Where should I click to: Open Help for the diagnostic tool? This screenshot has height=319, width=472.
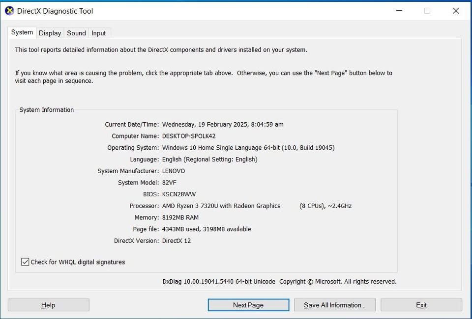[49, 305]
